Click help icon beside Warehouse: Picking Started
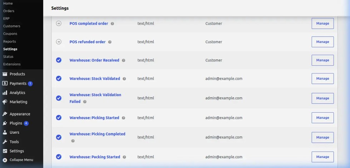Viewport: 350px width, 168px height. pos(123,118)
